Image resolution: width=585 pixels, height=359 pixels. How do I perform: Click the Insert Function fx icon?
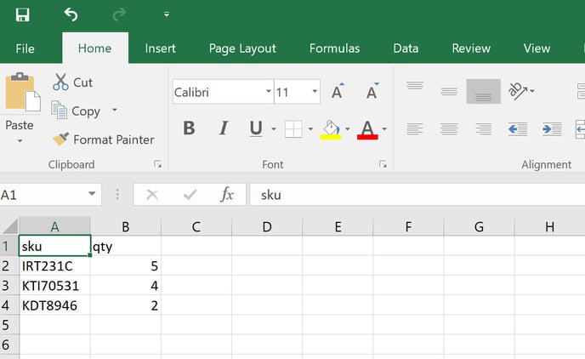pyautogui.click(x=227, y=195)
